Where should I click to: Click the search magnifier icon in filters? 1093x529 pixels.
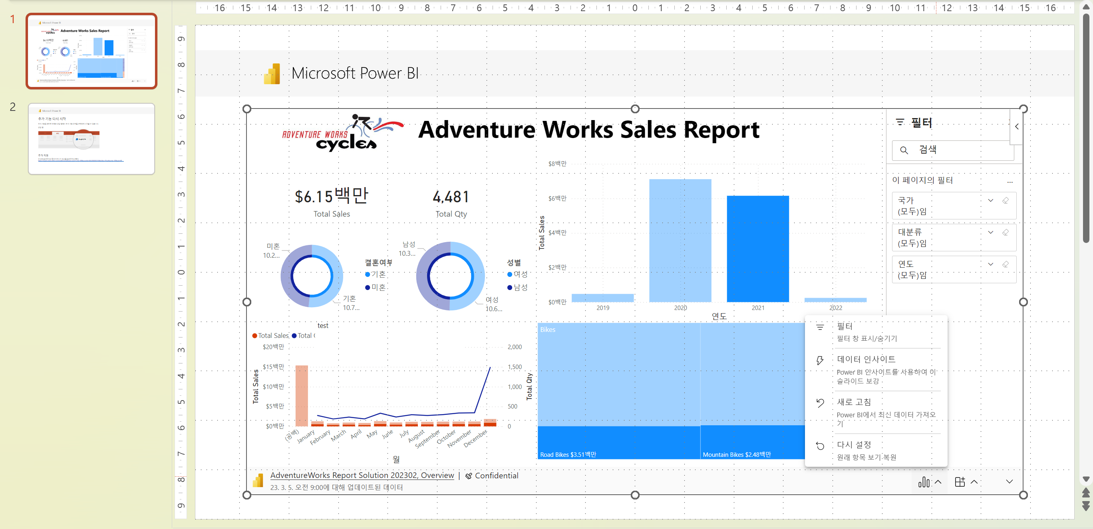pos(904,150)
